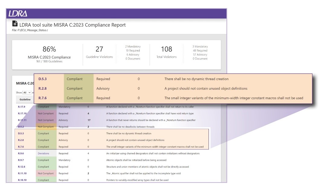Viewport: 324px width, 191px height.
Task: Click guideline R.18.10 in the last row
Action: [x=22, y=180]
